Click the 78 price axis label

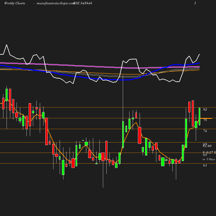coord(205,120)
